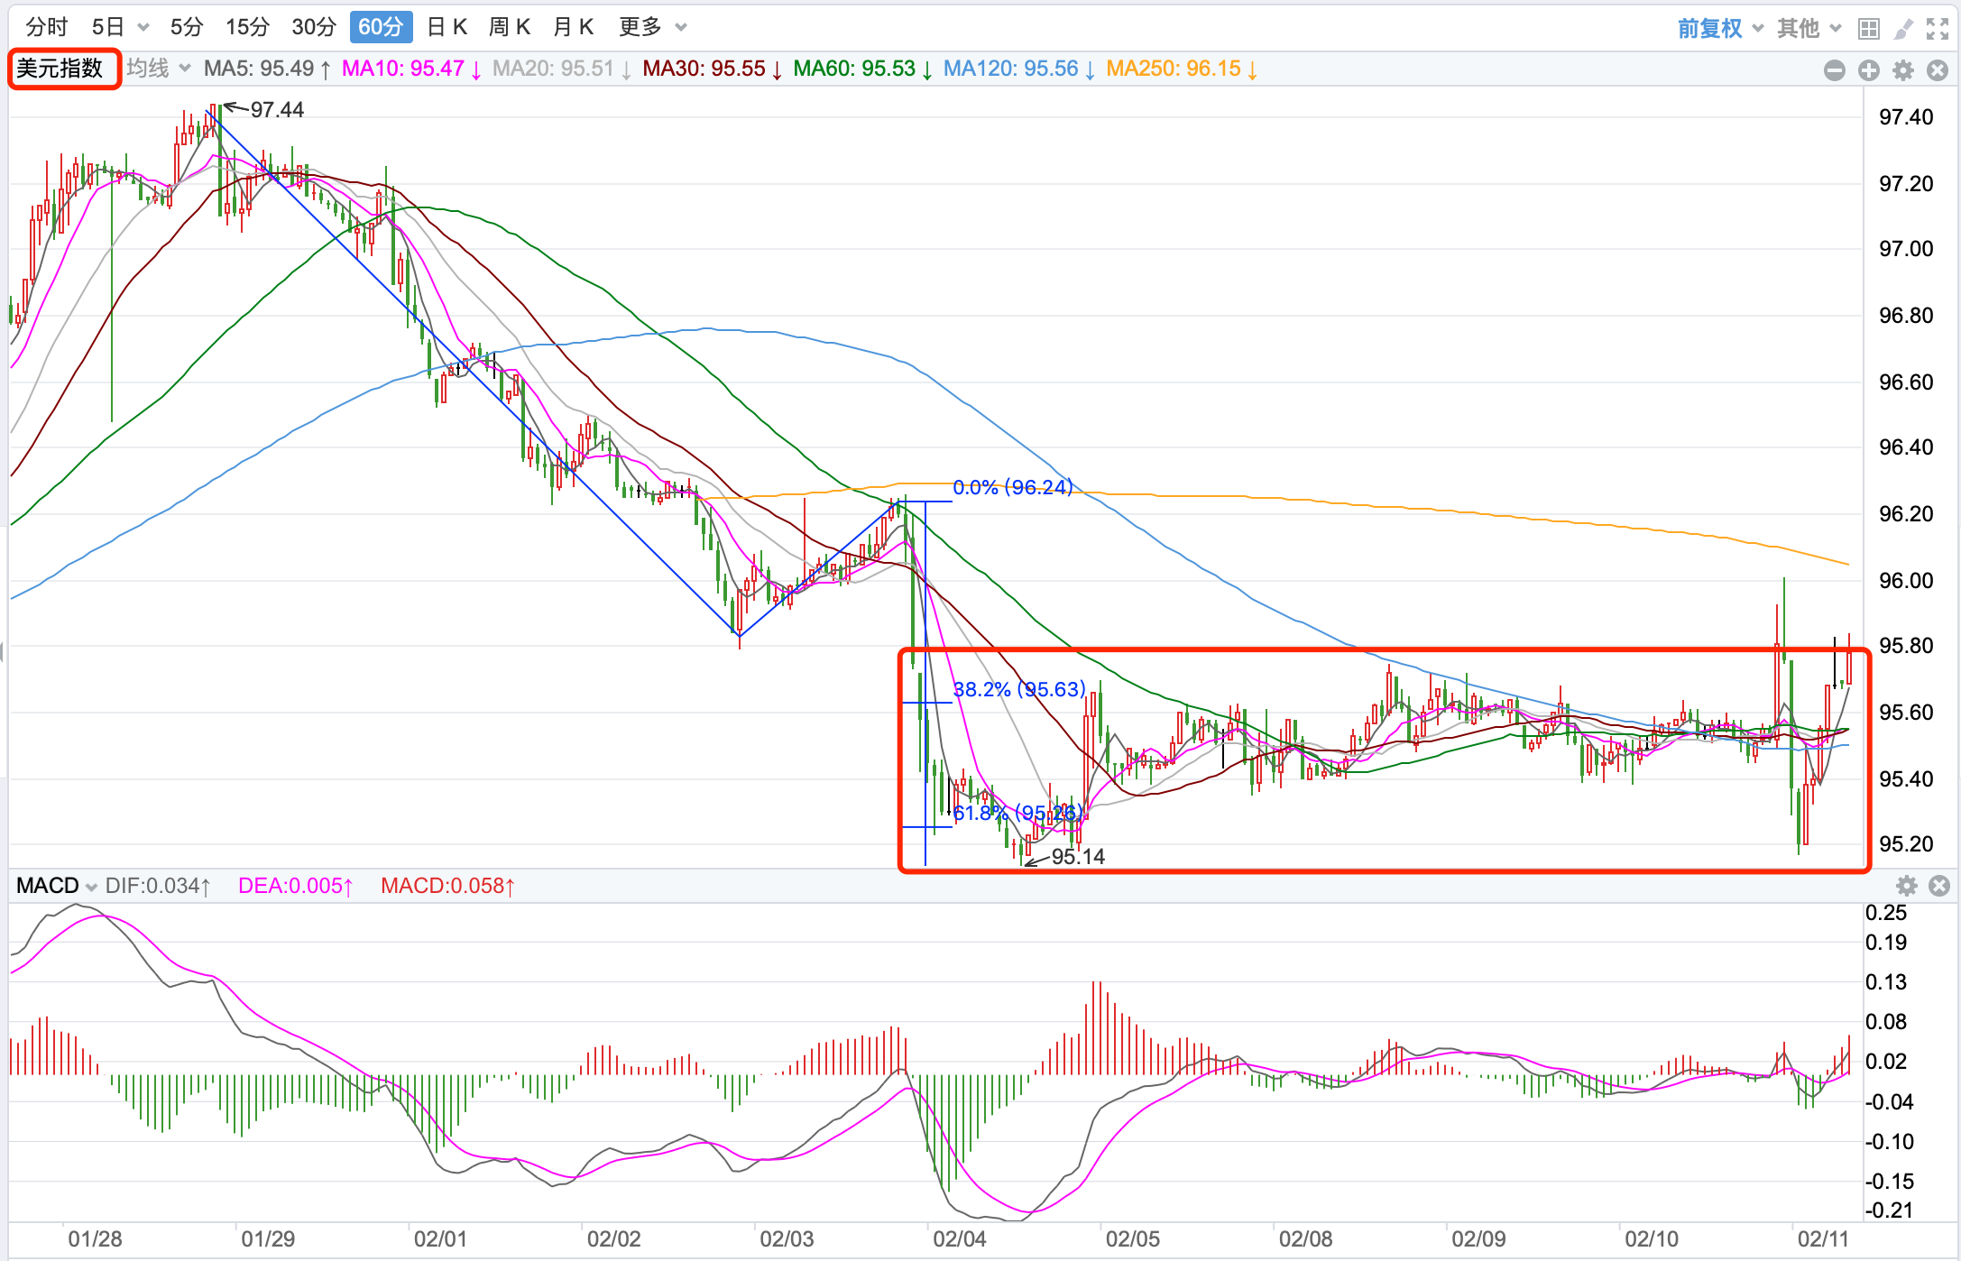
Task: Switch to 月K monthly candlestick view
Action: point(574,27)
